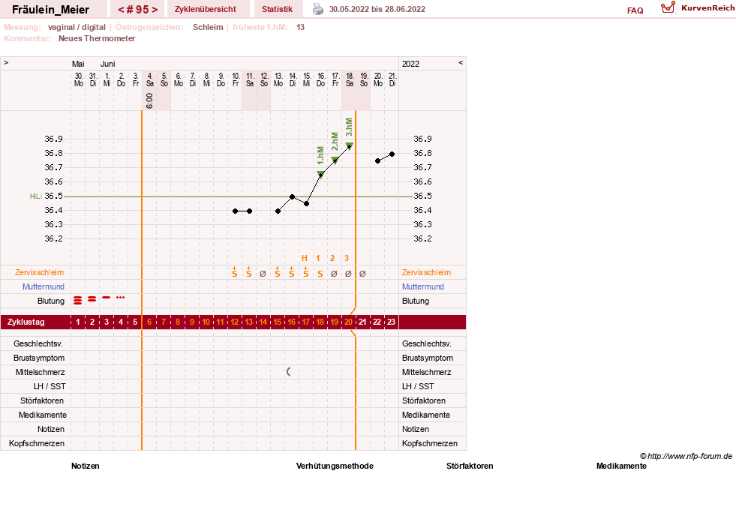This screenshot has width=736, height=525.
Task: Select cycle day 1 in Zyklustag row
Action: coord(78,322)
